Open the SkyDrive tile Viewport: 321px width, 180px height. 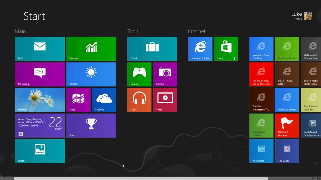[104, 100]
